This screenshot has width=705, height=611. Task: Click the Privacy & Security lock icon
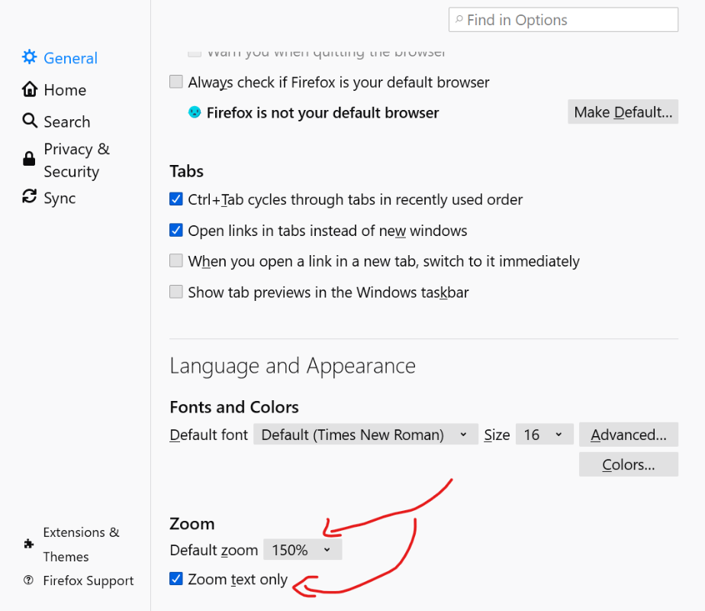point(29,159)
